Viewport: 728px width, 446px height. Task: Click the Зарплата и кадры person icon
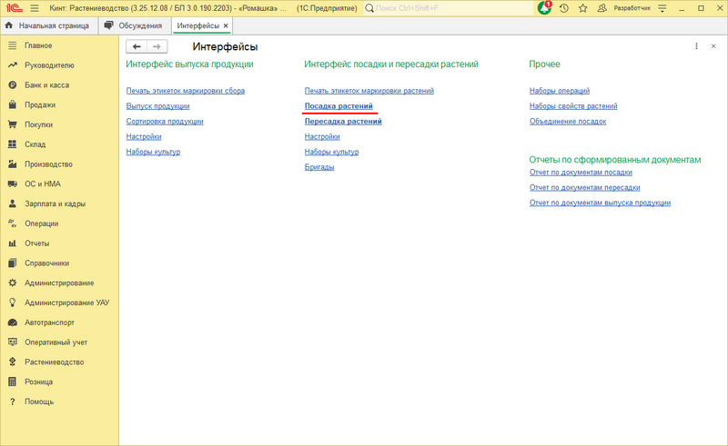(13, 203)
